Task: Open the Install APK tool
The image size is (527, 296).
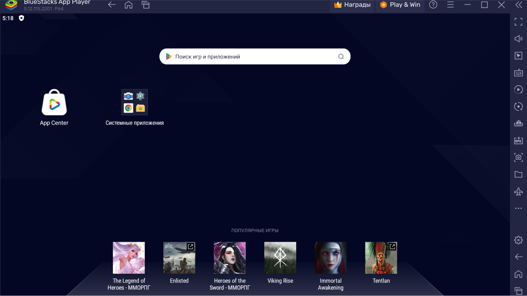Action: pos(518,141)
